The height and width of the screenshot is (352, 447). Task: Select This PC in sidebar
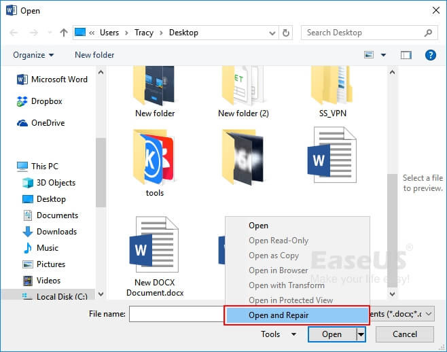pyautogui.click(x=37, y=166)
